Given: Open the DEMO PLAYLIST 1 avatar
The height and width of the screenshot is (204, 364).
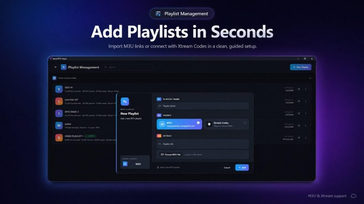Looking at the screenshot, I should point(59,138).
